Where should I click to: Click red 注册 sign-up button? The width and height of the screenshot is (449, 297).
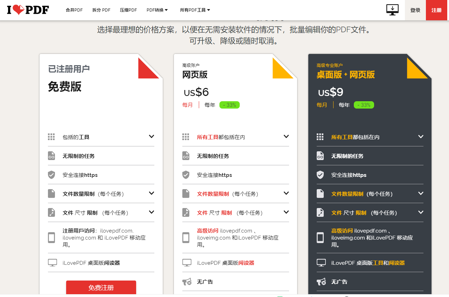pyautogui.click(x=437, y=10)
